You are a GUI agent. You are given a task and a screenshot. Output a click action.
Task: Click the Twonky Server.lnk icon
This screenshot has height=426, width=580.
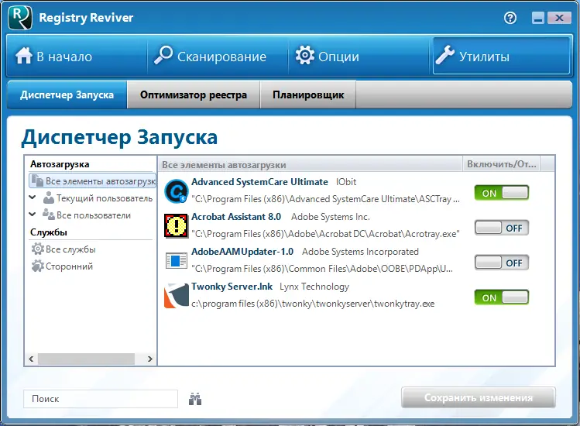tap(177, 295)
